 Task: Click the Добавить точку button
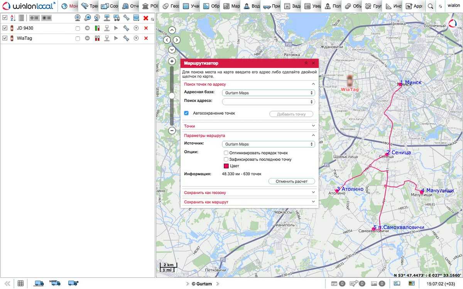click(x=291, y=114)
